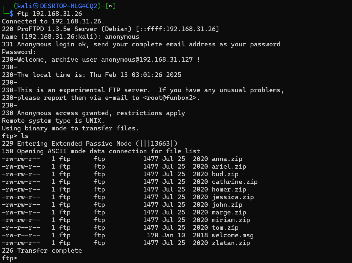Click the '226 Transfer complete' line

(42, 250)
